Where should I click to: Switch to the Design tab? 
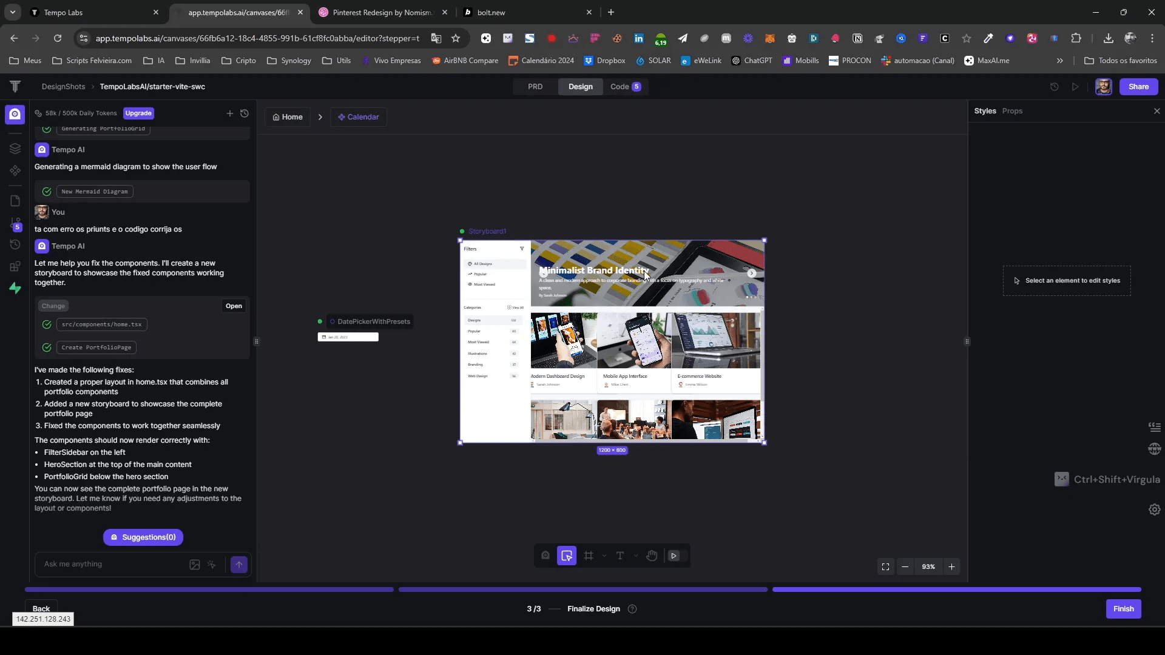[x=581, y=87]
